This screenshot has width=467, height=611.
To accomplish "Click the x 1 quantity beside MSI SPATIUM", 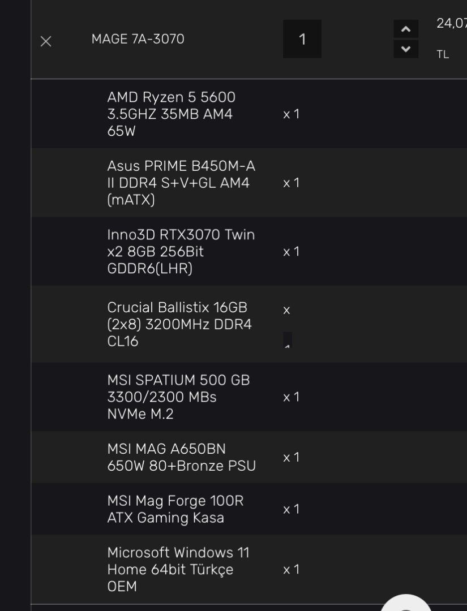I will 291,397.
